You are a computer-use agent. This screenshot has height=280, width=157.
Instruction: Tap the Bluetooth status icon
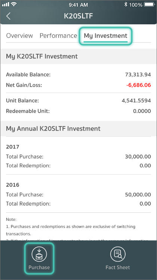point(126,4)
